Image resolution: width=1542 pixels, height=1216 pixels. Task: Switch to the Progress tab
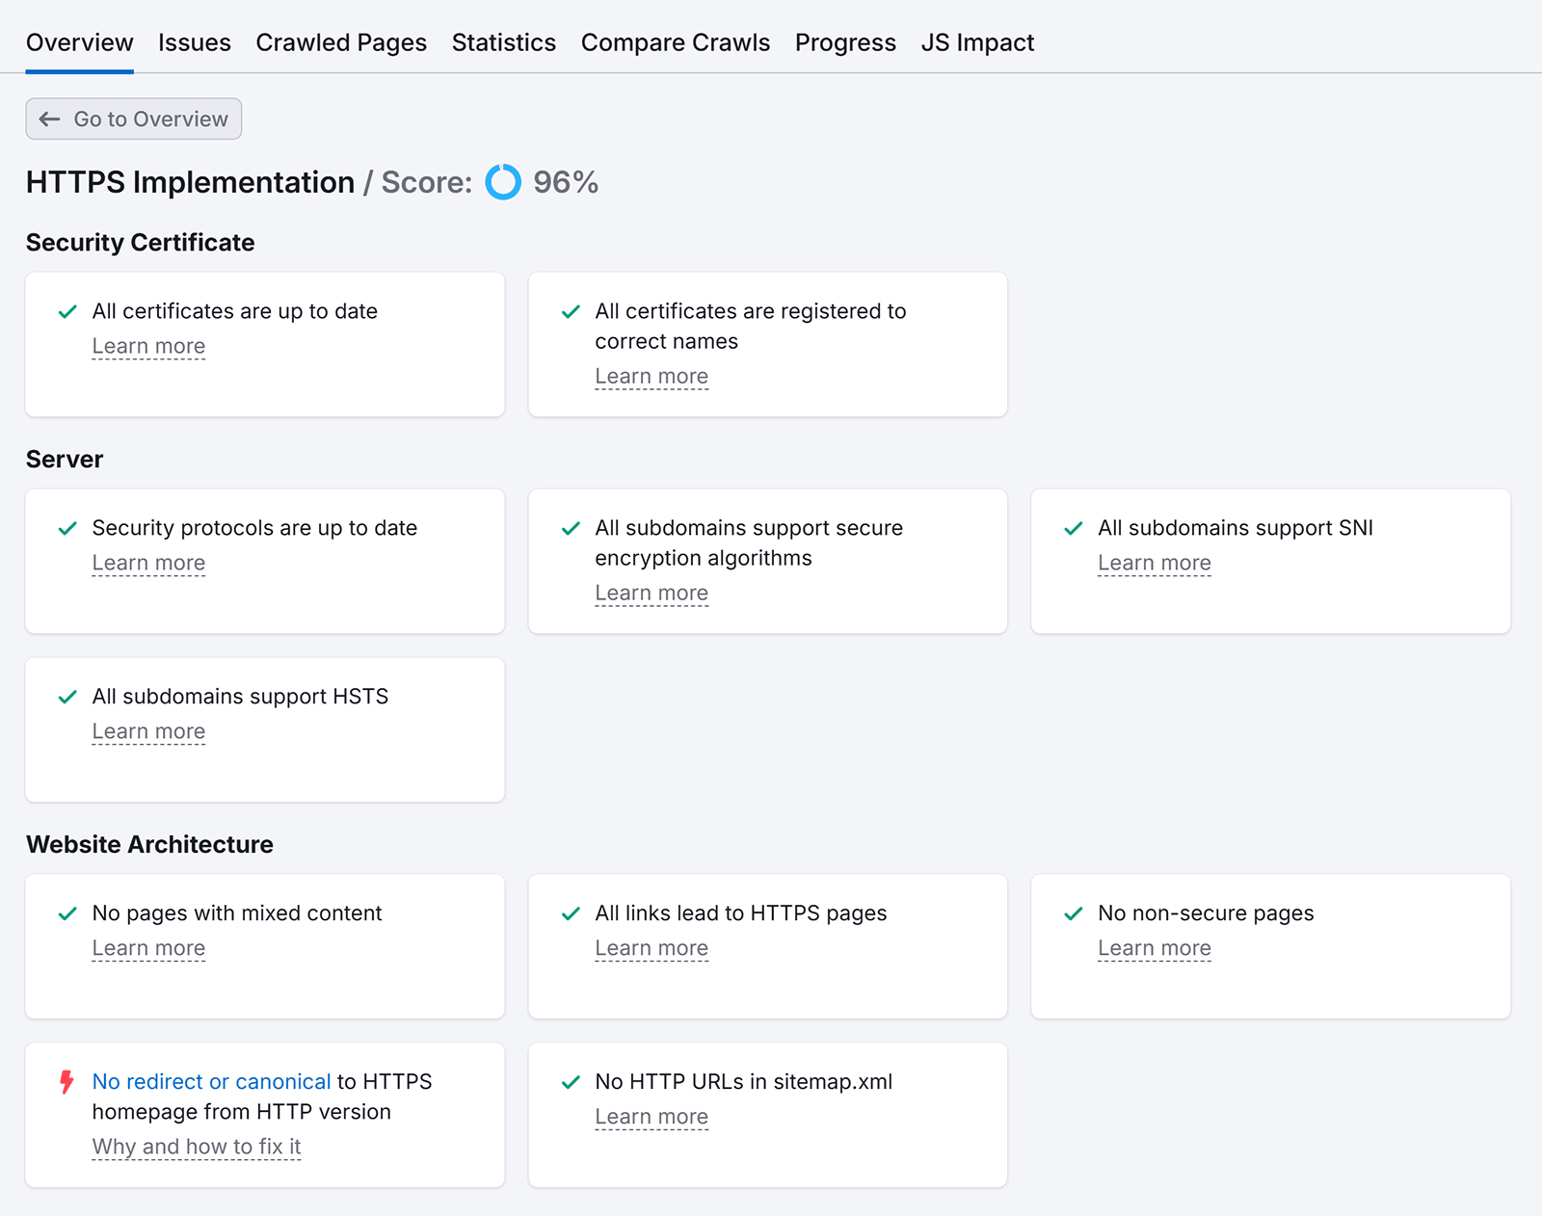pyautogui.click(x=845, y=42)
